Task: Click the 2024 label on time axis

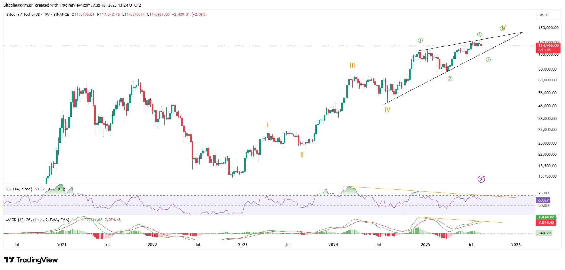Action: point(333,245)
